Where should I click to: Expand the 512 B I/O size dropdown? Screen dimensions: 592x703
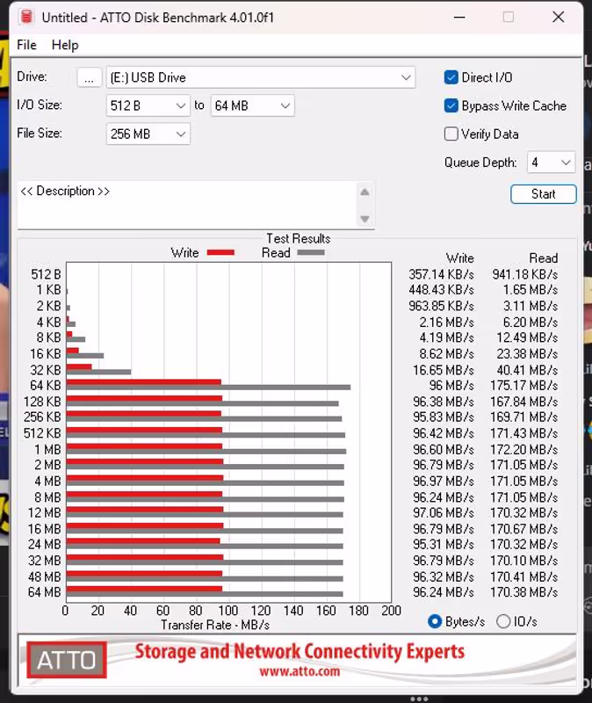click(x=148, y=105)
